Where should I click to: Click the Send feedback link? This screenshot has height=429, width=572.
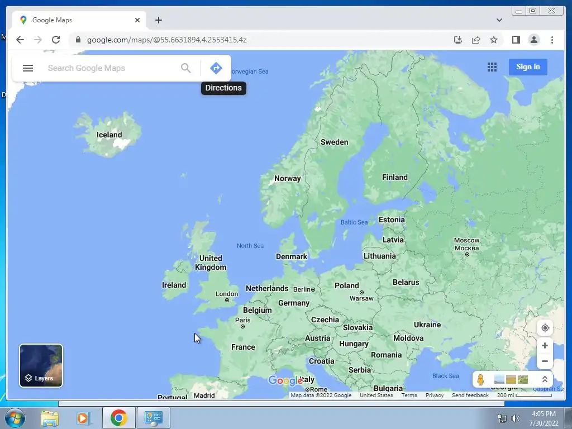tap(470, 395)
